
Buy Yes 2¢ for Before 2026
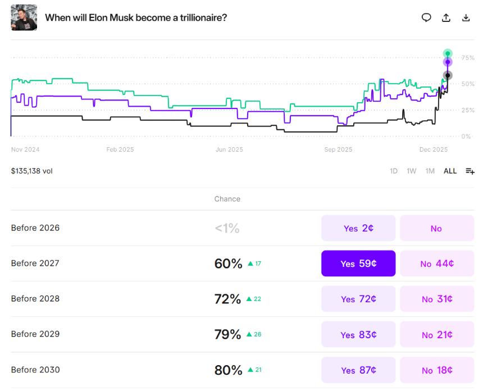click(358, 228)
